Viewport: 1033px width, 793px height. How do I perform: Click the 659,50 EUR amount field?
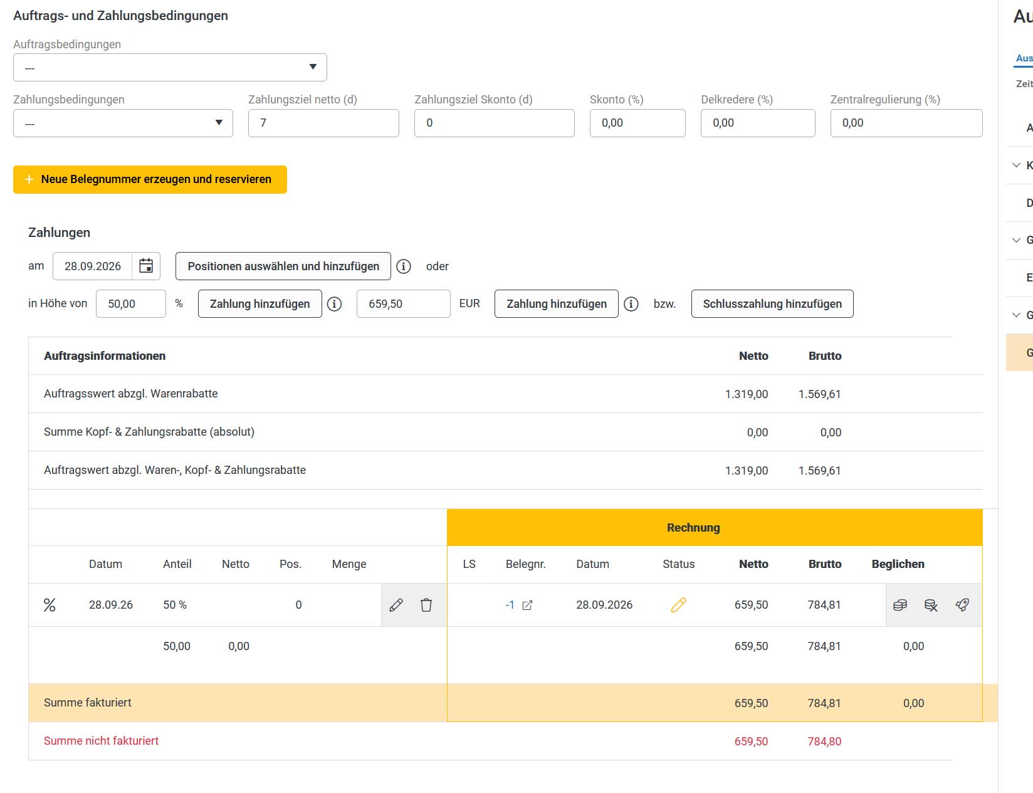tap(404, 304)
